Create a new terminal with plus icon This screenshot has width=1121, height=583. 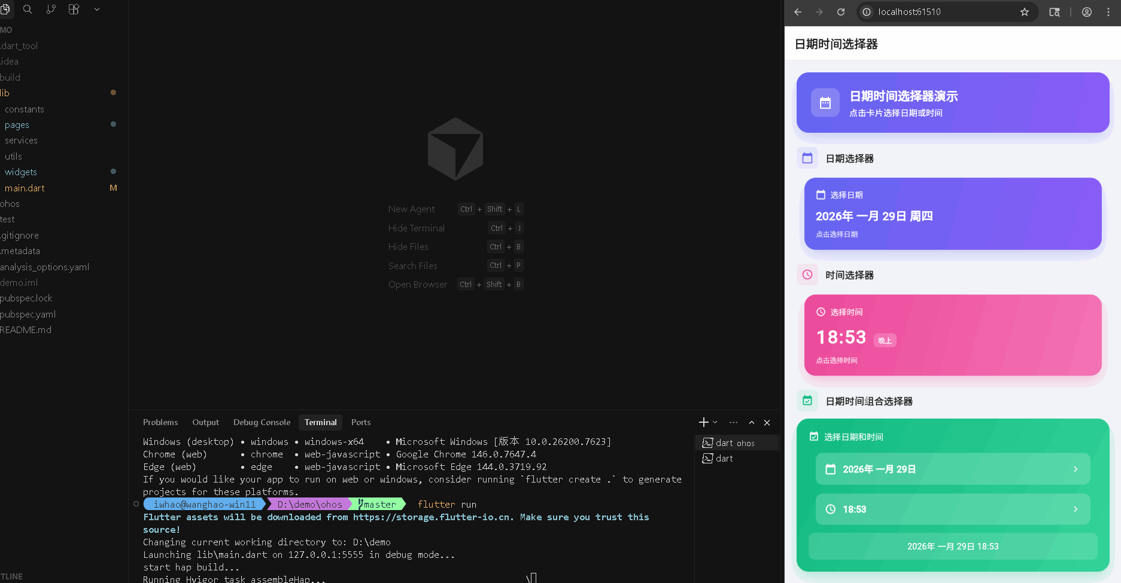click(703, 422)
